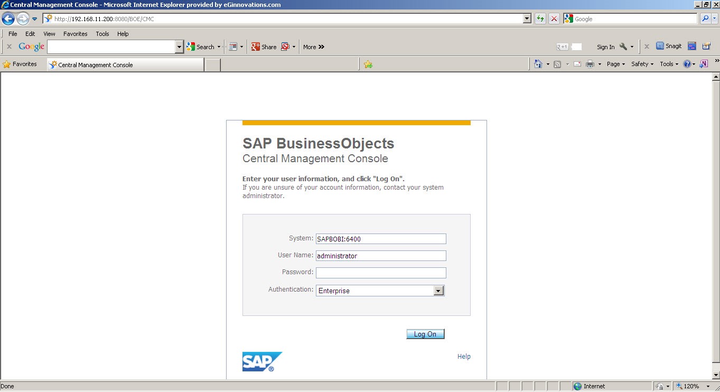Click the browser Forward arrow button
Viewport: 720px width, 392px height.
[22, 18]
